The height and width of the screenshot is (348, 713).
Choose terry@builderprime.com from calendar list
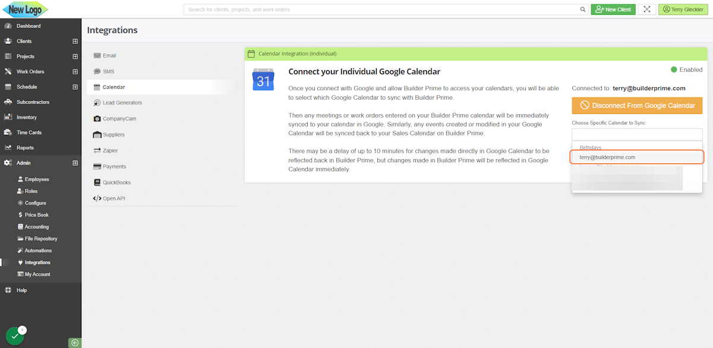637,157
